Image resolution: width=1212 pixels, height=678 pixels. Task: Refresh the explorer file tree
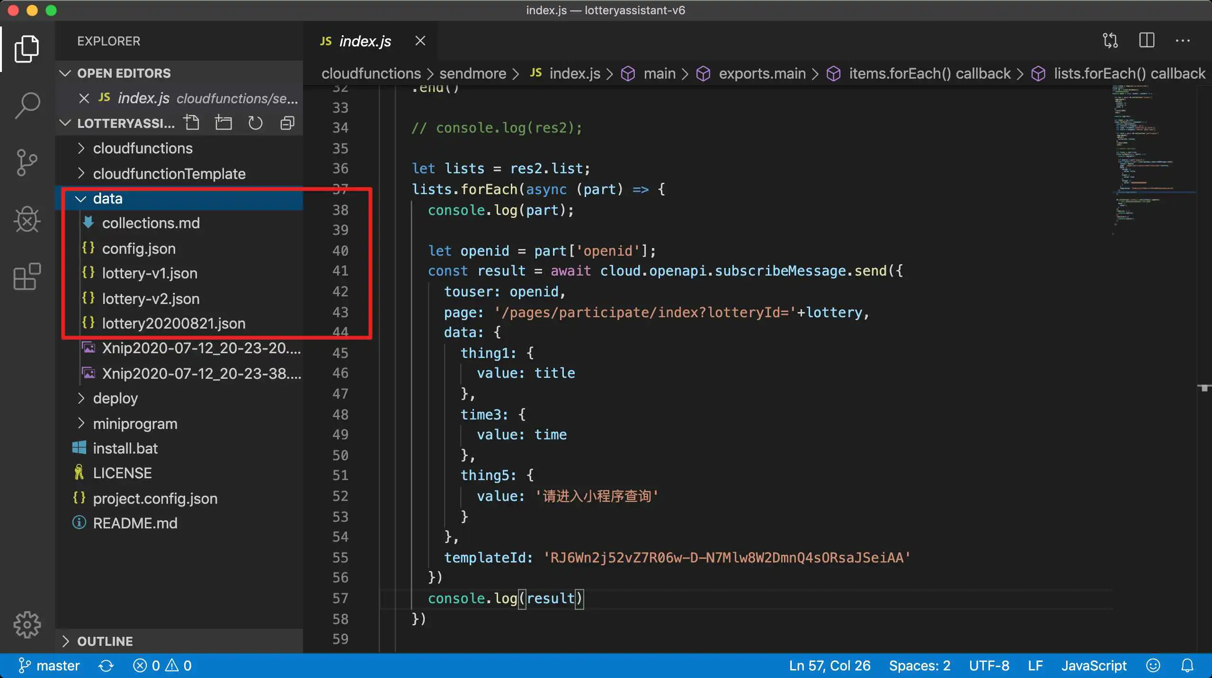tap(255, 123)
